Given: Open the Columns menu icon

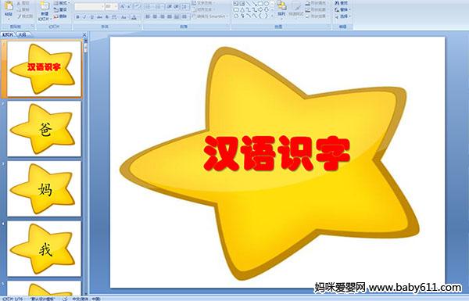Looking at the screenshot, I should (x=185, y=16).
